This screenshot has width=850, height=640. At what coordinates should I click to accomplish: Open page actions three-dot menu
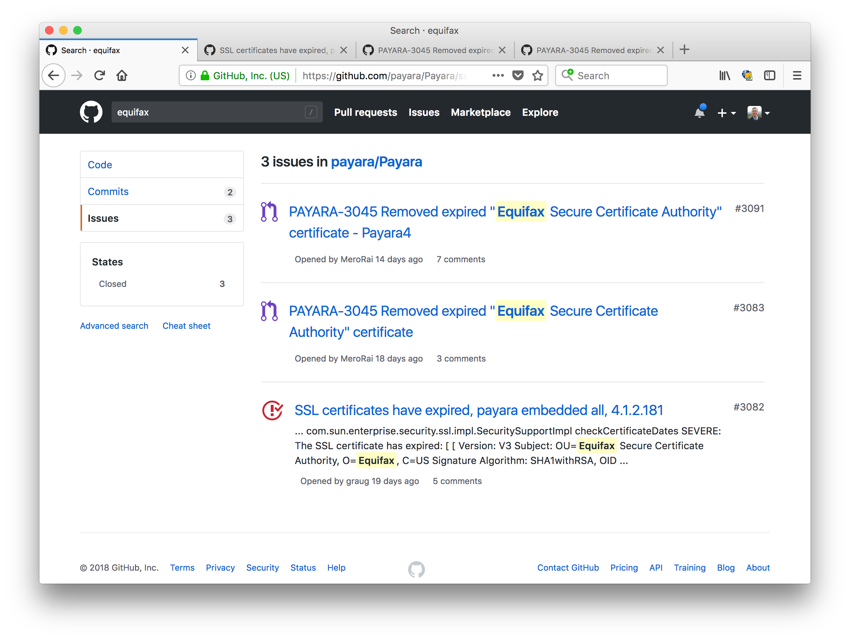click(x=498, y=75)
